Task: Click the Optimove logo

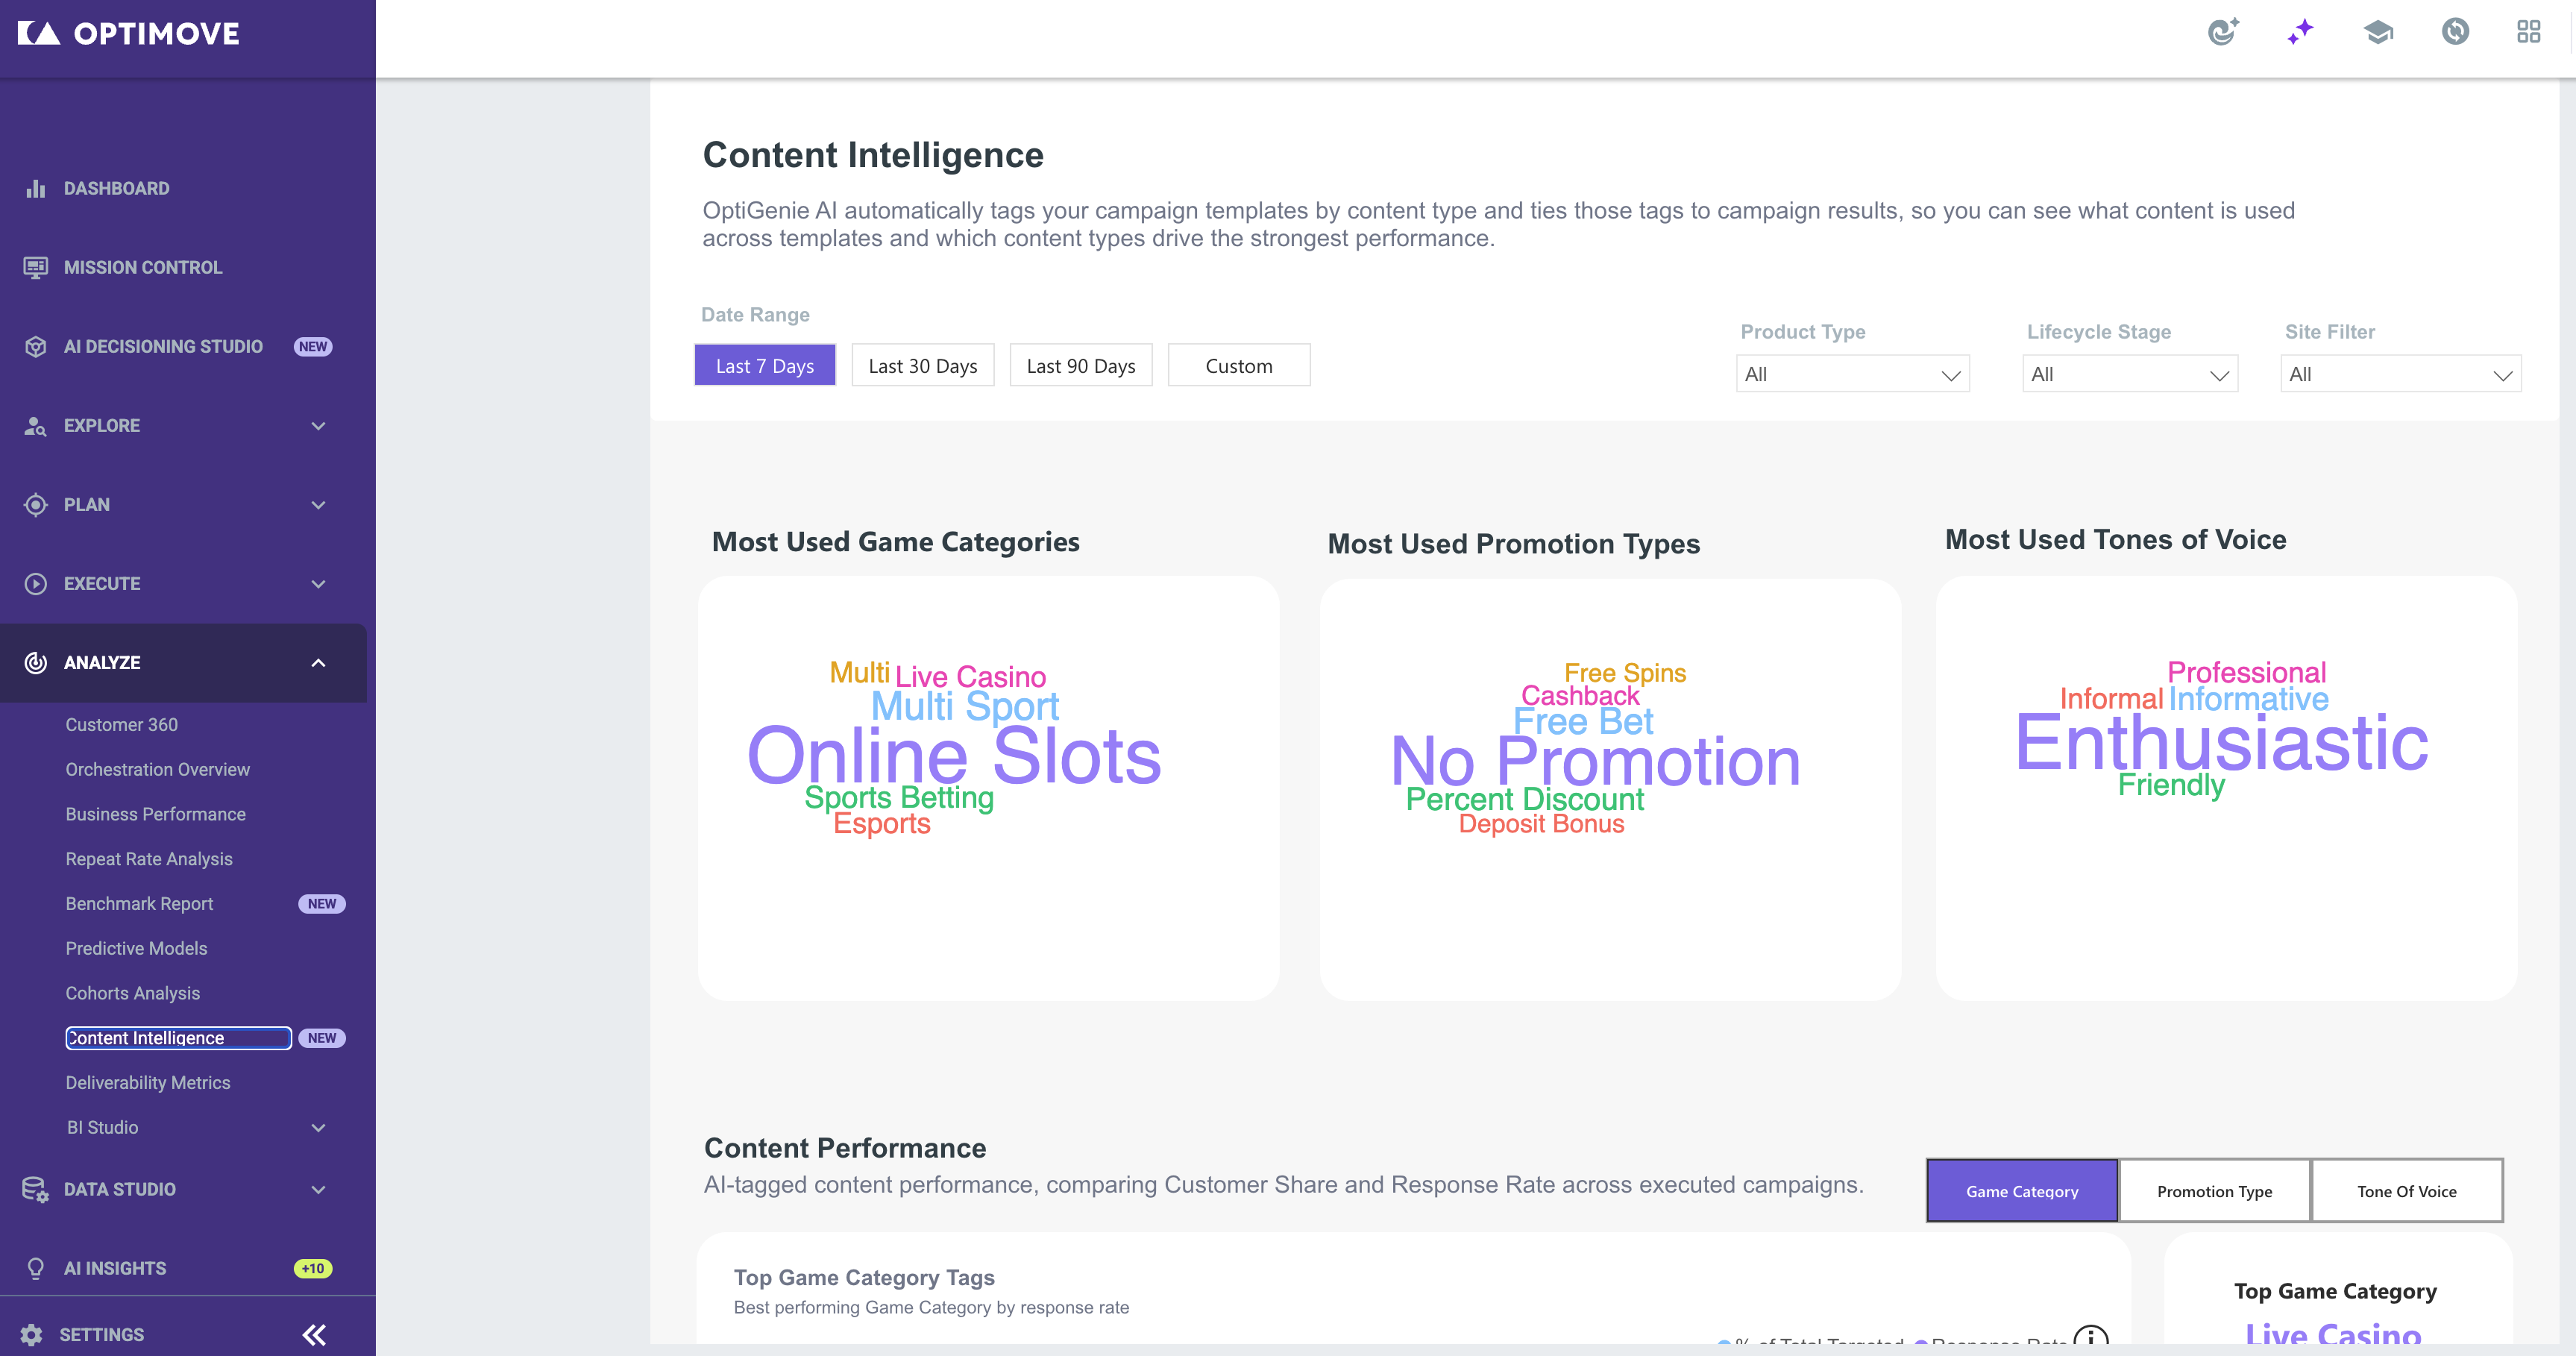Action: [129, 33]
